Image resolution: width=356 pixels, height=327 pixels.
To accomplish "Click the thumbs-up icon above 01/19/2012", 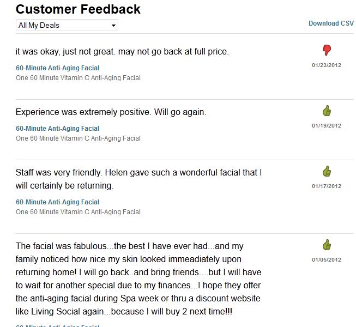I will pos(327,111).
